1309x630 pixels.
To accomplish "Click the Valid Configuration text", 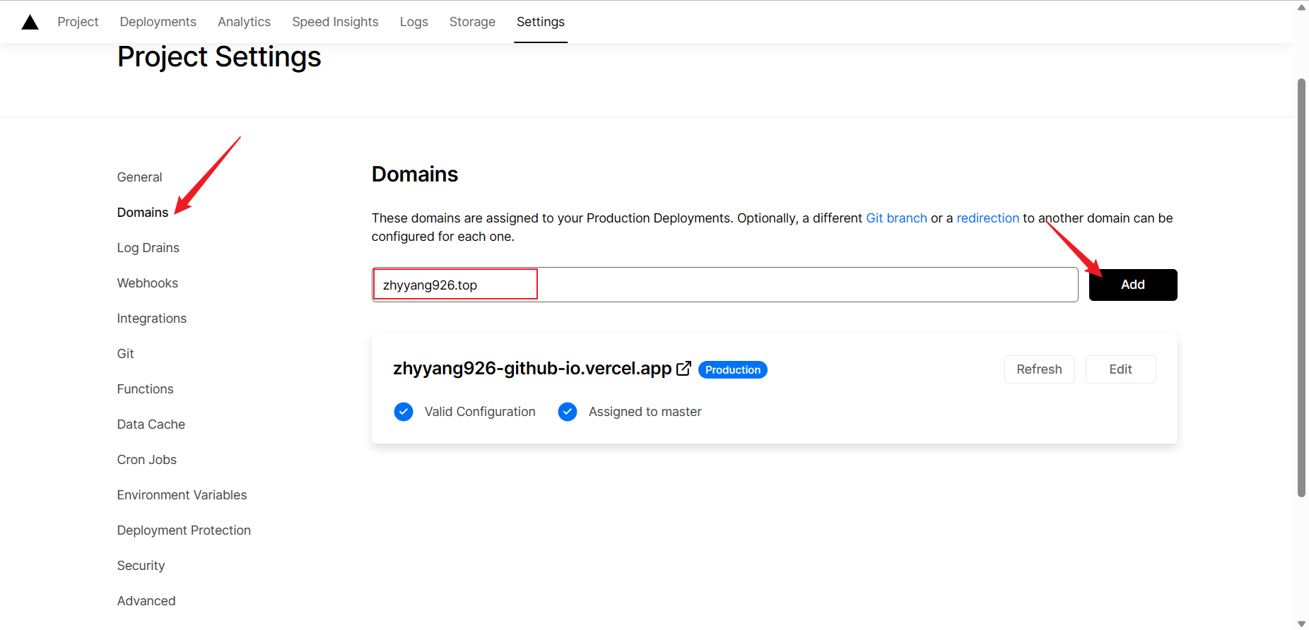I will (480, 412).
